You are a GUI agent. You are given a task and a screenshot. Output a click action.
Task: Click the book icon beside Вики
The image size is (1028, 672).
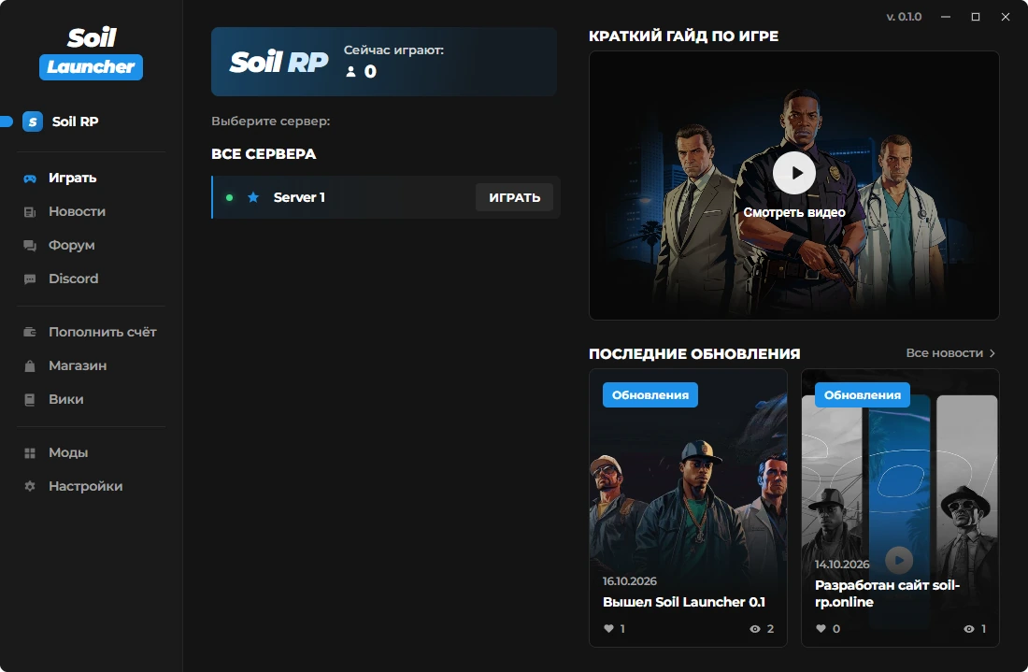point(30,399)
